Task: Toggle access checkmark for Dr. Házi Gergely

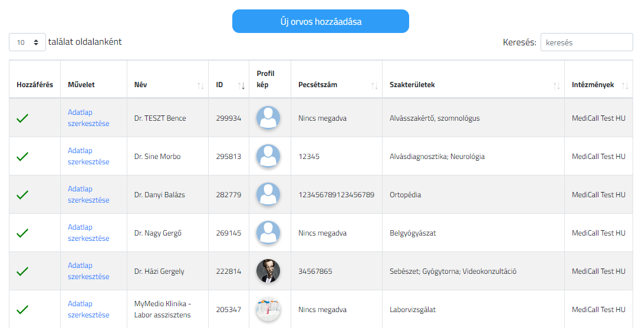Action: [22, 271]
